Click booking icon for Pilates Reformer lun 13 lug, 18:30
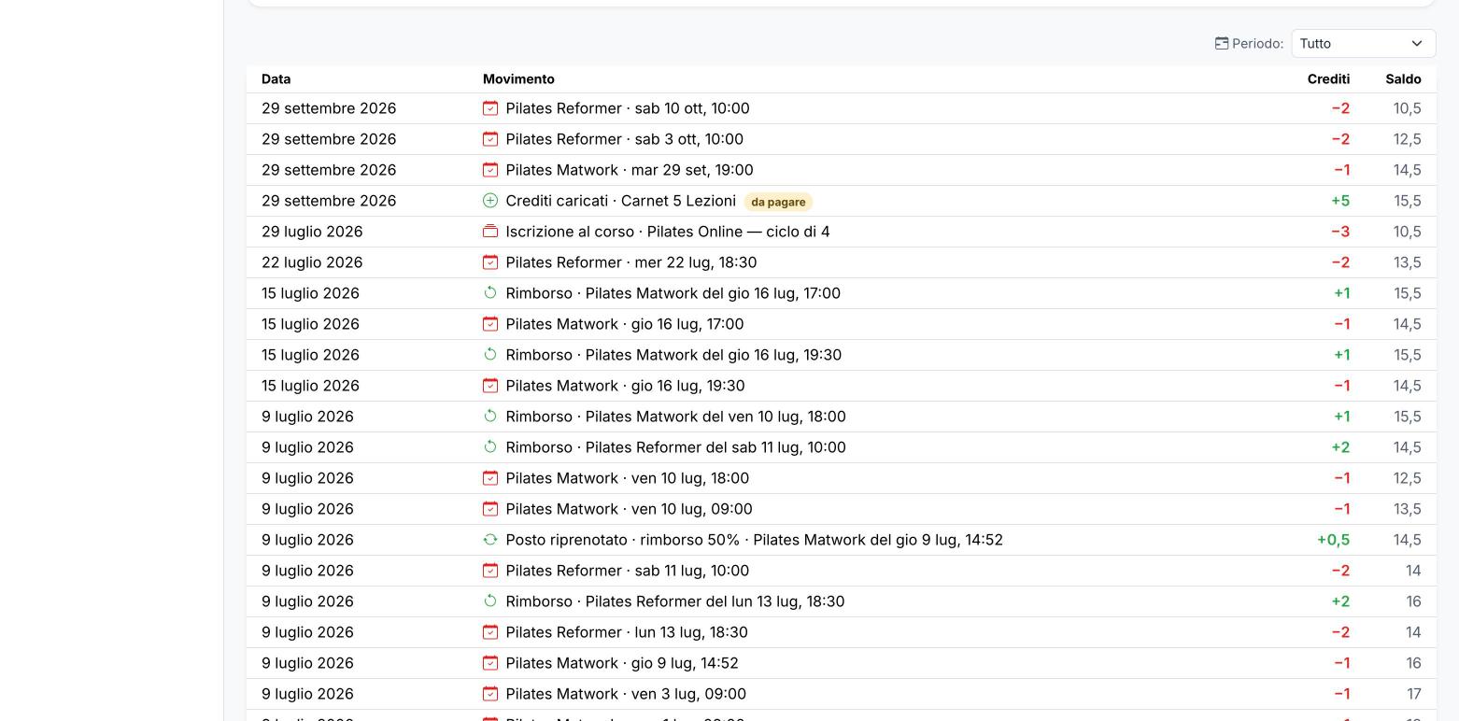 click(490, 632)
